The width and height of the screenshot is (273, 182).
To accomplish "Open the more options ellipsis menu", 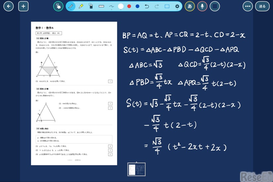I will tap(248, 6).
